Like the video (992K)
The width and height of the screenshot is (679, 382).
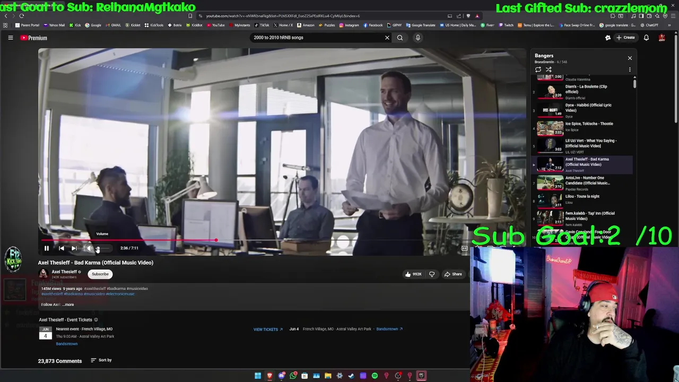pos(413,274)
